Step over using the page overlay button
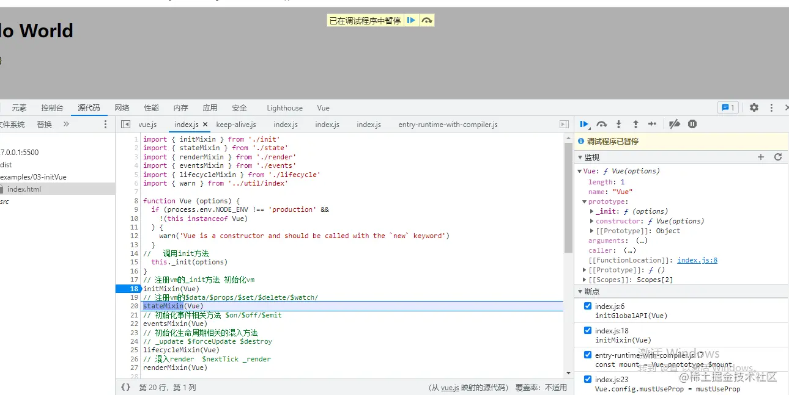 tap(427, 21)
